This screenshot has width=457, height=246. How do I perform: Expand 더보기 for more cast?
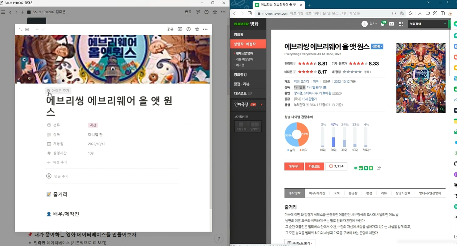(x=337, y=93)
